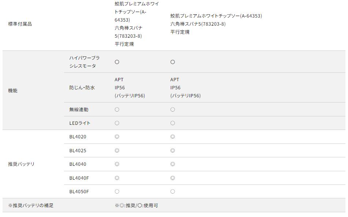
Task: Click the 標準付属品 row header
Action: pos(20,24)
